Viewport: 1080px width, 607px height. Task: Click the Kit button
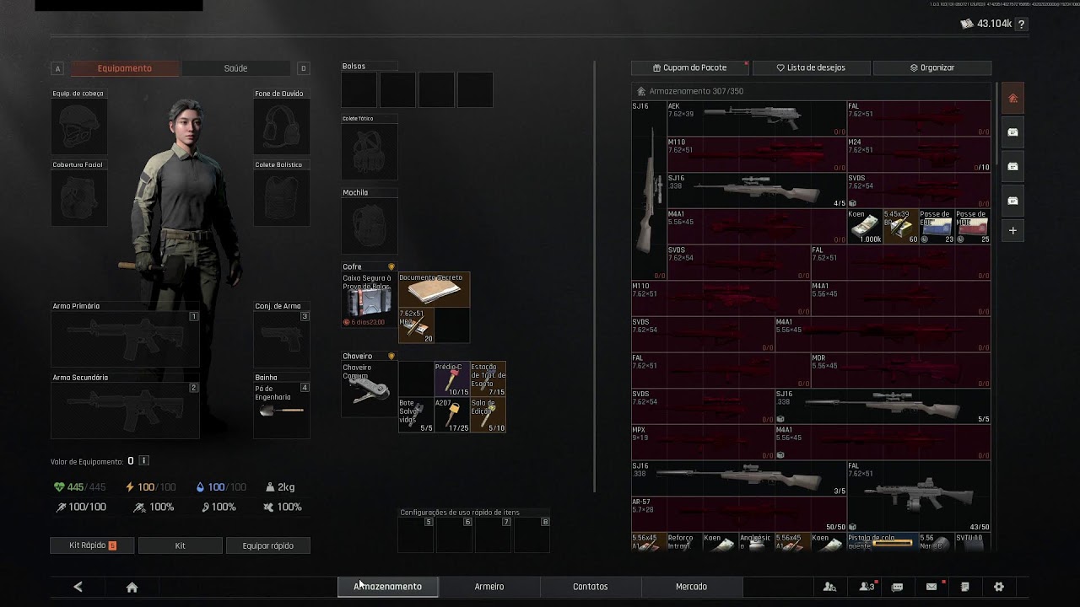point(181,545)
